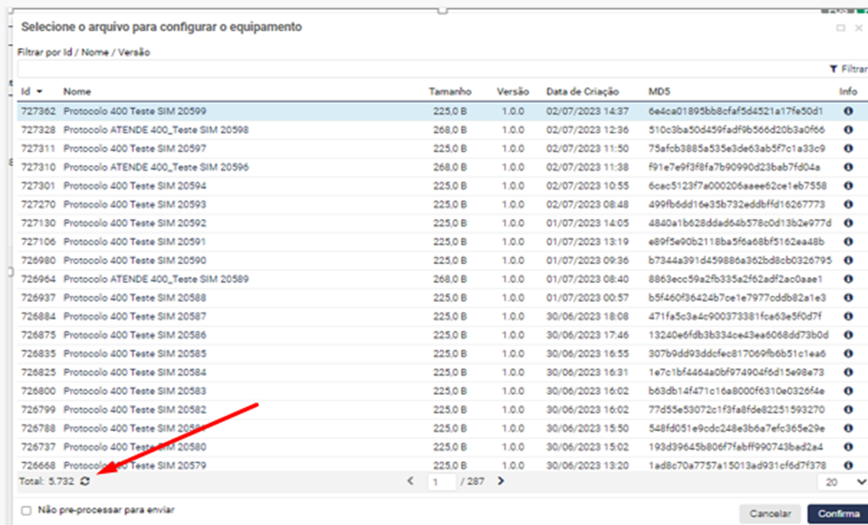
Task: Enable 'Não pre-processar para enviar' checkbox
Action: (26, 510)
